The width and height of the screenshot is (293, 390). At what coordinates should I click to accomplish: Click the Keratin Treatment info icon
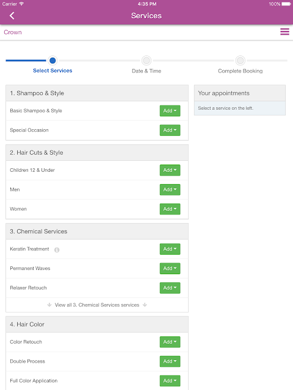57,250
